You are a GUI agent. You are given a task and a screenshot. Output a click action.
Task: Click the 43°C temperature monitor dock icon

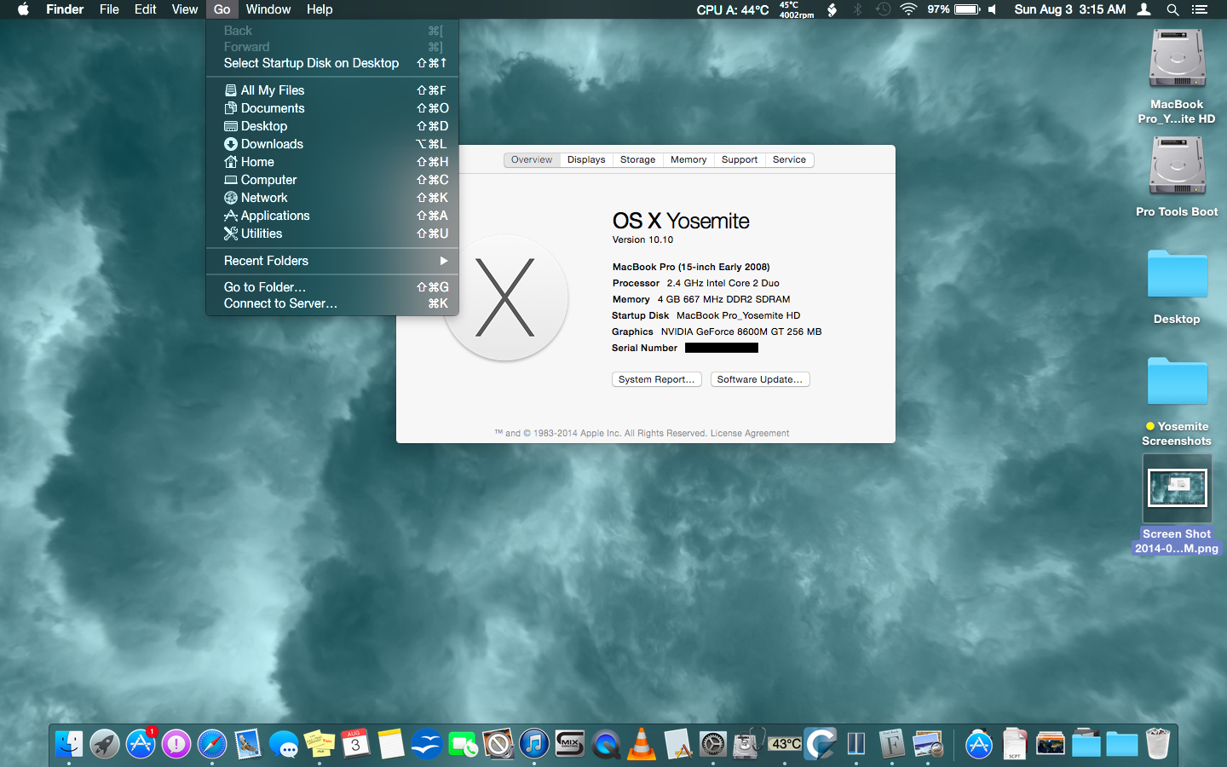point(785,744)
